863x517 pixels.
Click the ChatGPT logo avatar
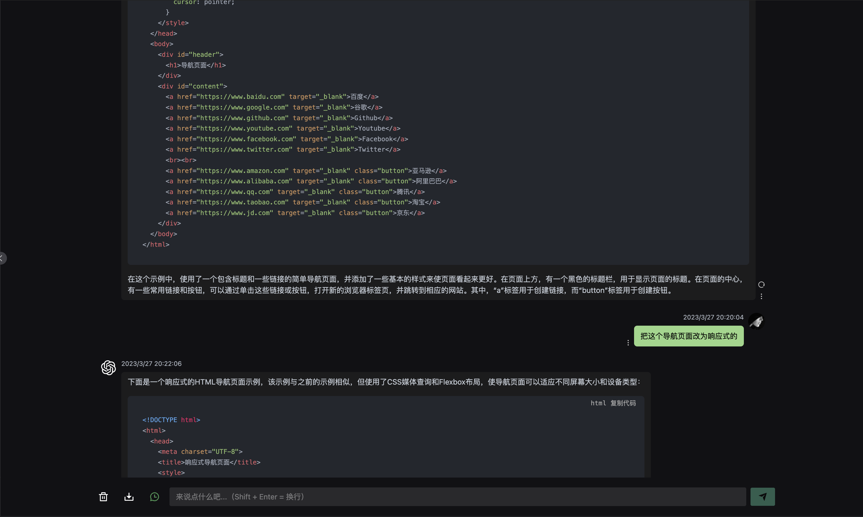click(x=108, y=367)
